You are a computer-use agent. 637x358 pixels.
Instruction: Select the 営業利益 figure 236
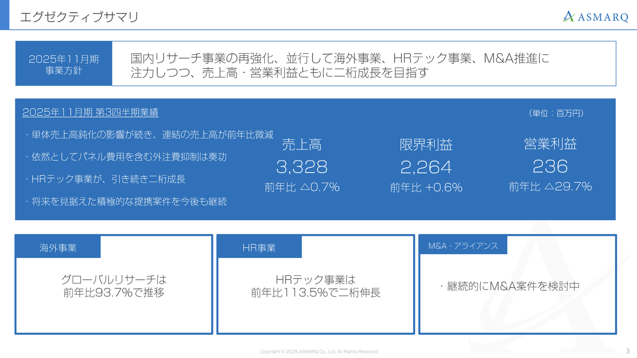point(549,166)
